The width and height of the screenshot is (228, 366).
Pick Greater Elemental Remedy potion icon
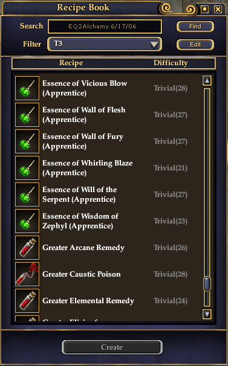click(x=27, y=301)
